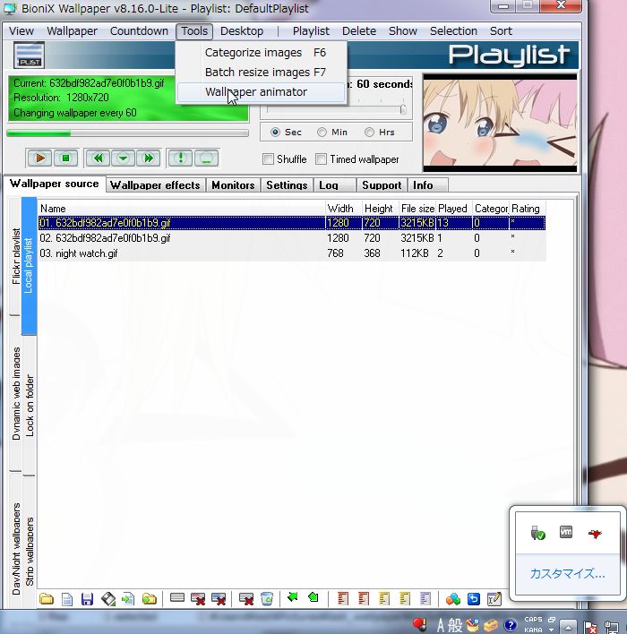Click the three colored circles icon
Screen dimensions: 627x634
[452, 599]
